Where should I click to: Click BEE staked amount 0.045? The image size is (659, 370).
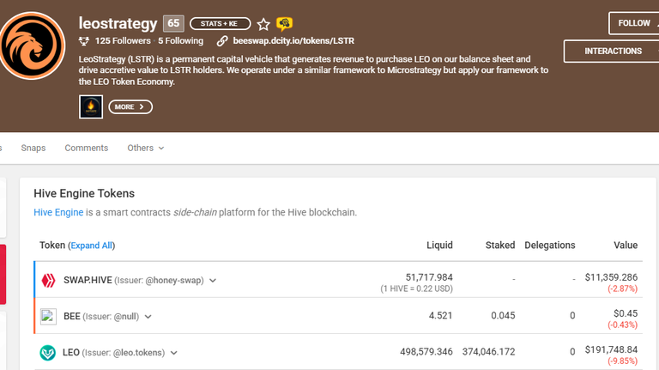503,315
